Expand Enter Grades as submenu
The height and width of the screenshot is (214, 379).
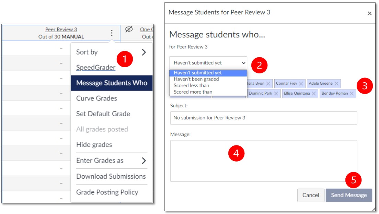coord(112,160)
